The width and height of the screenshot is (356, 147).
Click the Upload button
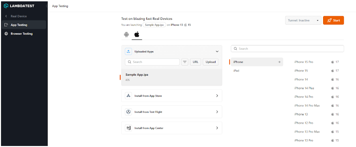point(210,62)
